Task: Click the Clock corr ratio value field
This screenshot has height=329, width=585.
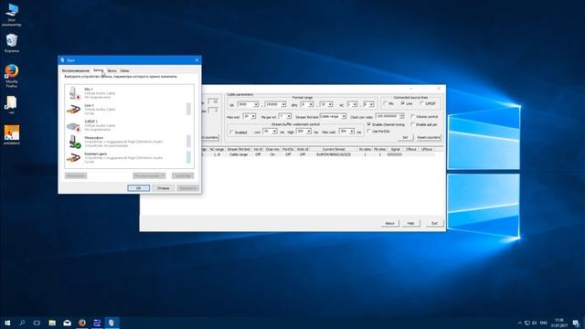Action: 388,117
